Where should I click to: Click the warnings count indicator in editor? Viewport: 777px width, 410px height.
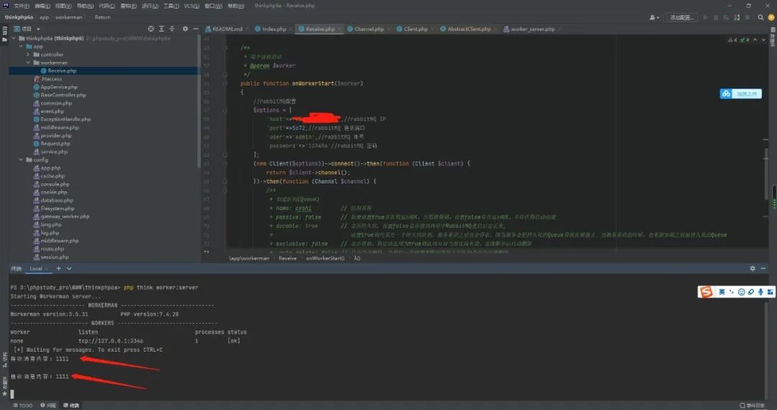pos(732,40)
